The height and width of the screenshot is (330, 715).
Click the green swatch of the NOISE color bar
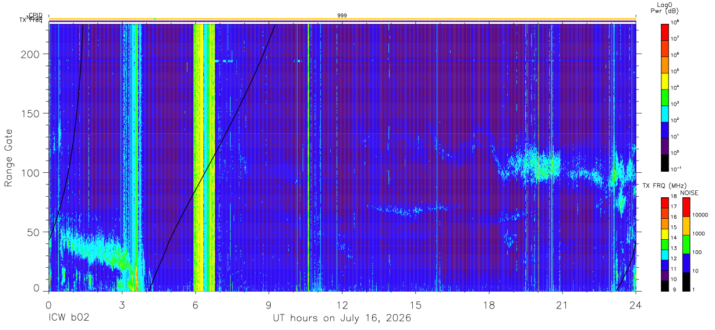(686, 244)
